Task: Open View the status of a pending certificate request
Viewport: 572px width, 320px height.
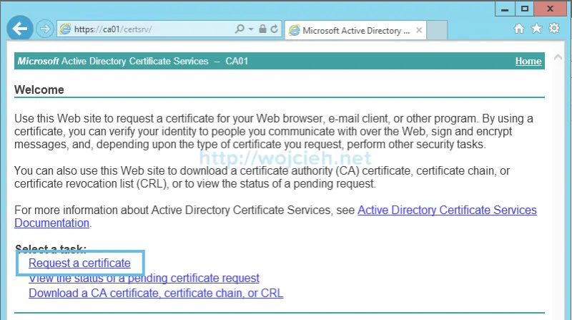Action: point(144,278)
